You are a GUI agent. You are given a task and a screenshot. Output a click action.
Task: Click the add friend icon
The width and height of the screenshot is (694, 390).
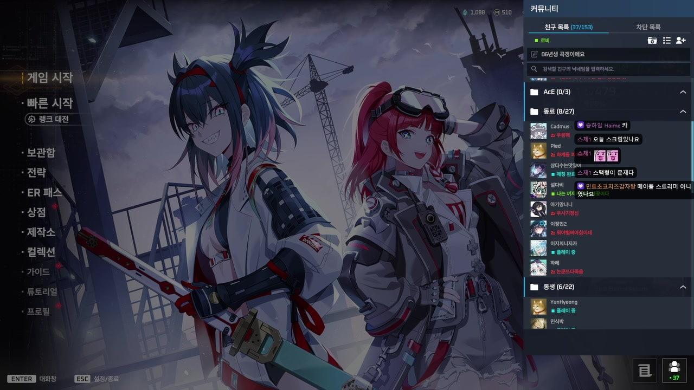(681, 41)
